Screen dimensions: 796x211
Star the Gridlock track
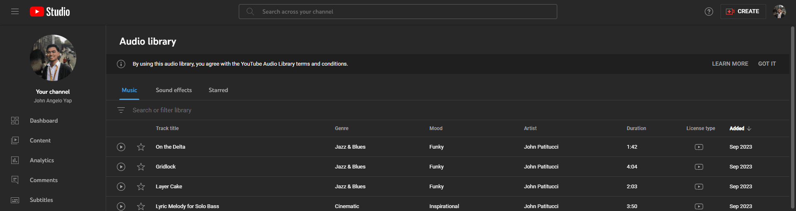pos(141,167)
